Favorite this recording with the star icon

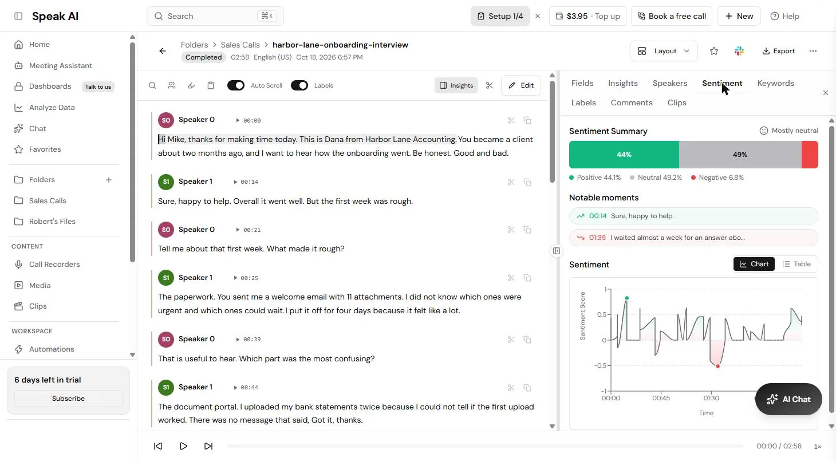(x=714, y=51)
